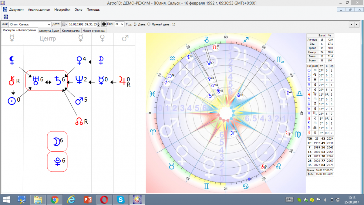
Task: Switch to the 'Формула Души' tab
Action: (49, 31)
